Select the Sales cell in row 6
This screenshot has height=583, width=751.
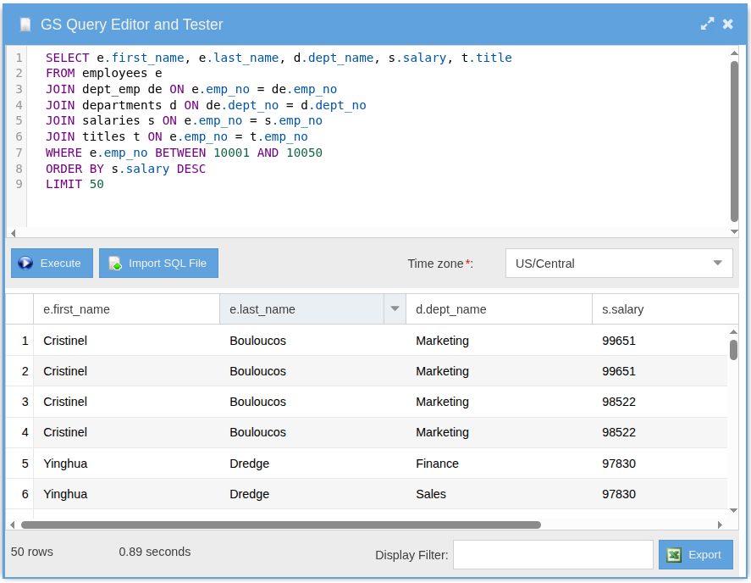click(x=431, y=494)
